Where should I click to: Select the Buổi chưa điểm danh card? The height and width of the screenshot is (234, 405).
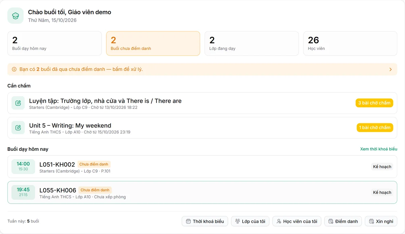[x=153, y=43]
